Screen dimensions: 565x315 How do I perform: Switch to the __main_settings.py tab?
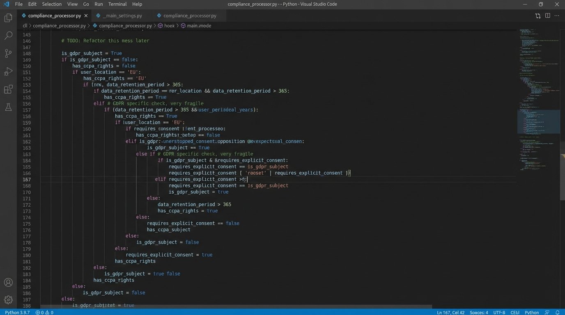(x=122, y=16)
